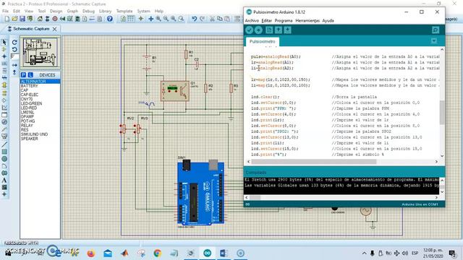Select the Component mode tool in sidebar
The width and height of the screenshot is (463, 260).
tap(4, 49)
